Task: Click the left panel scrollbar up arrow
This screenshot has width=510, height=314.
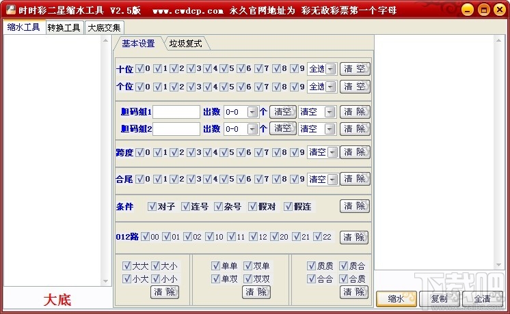Action: click(106, 40)
